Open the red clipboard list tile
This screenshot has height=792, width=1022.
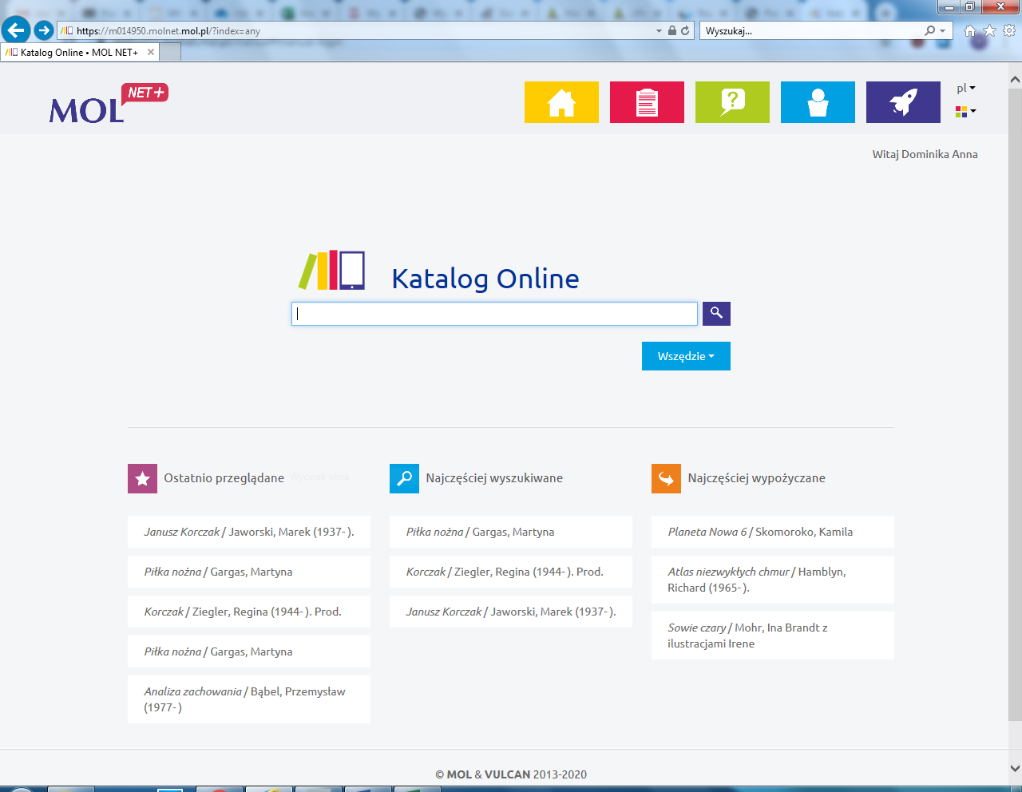click(647, 102)
